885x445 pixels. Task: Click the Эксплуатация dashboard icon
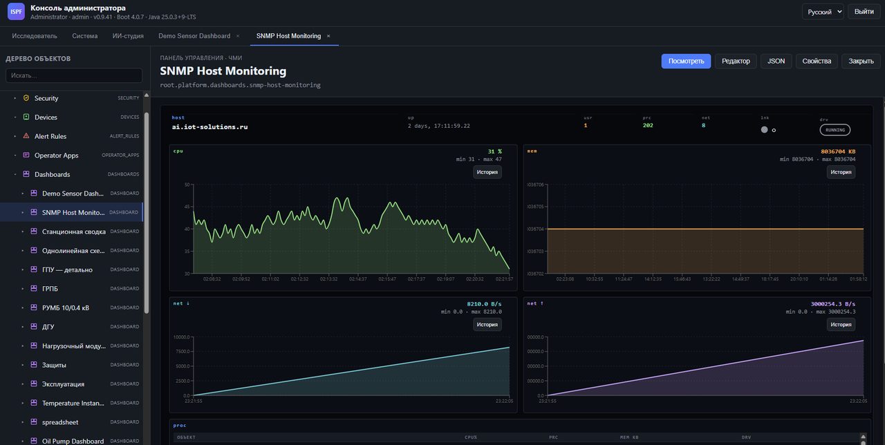tap(34, 384)
